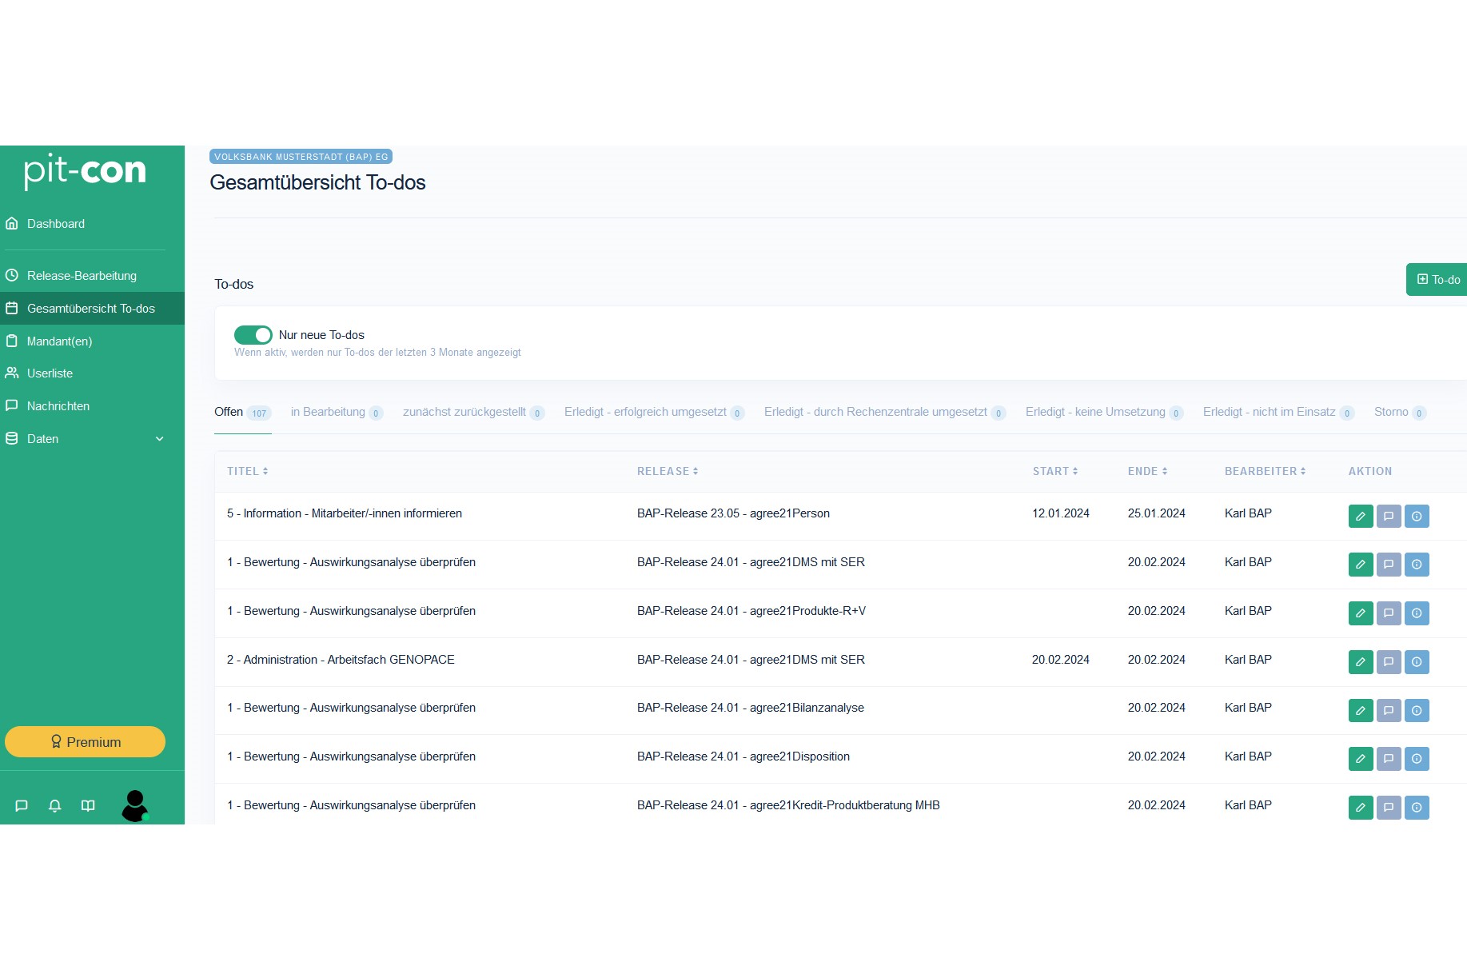The height and width of the screenshot is (978, 1467).
Task: Open Erledigt - nicht im Einsatz tab
Action: pos(1278,413)
